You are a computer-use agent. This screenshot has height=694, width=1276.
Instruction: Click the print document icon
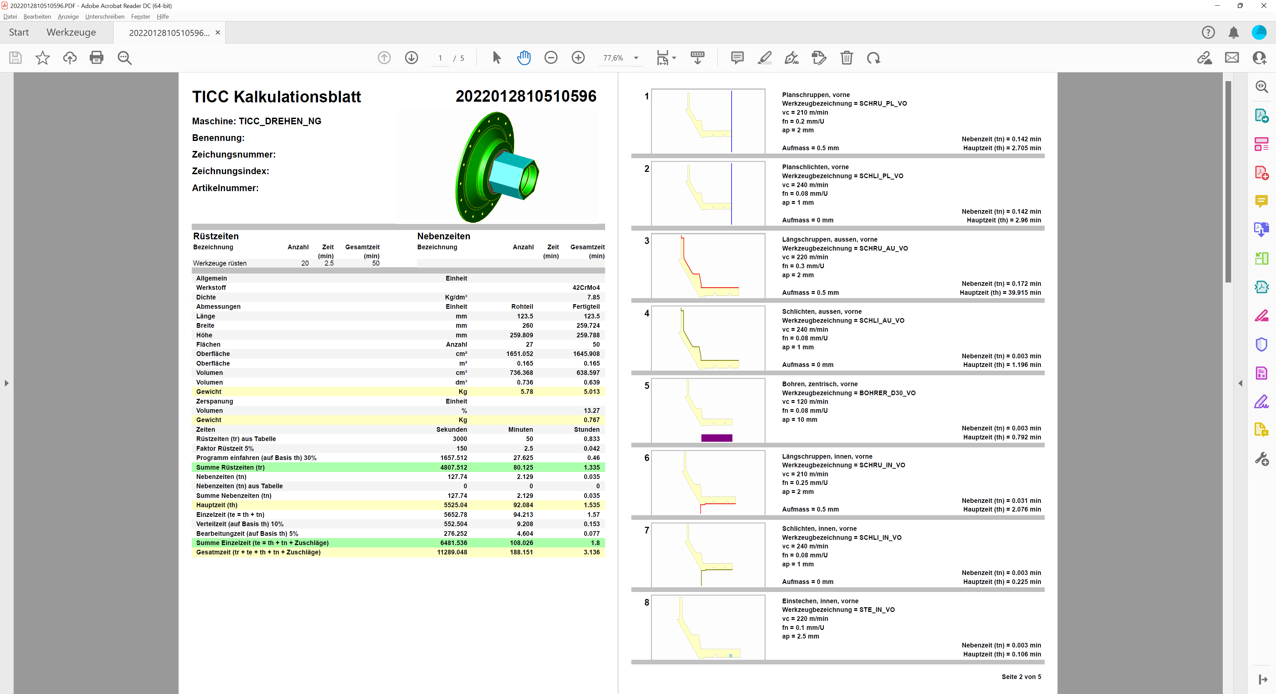click(x=97, y=58)
